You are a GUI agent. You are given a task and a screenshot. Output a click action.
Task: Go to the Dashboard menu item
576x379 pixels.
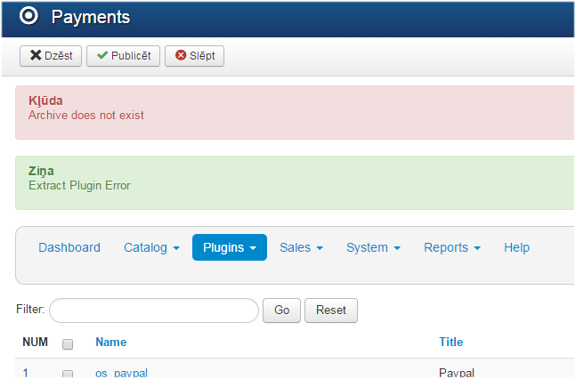[69, 247]
